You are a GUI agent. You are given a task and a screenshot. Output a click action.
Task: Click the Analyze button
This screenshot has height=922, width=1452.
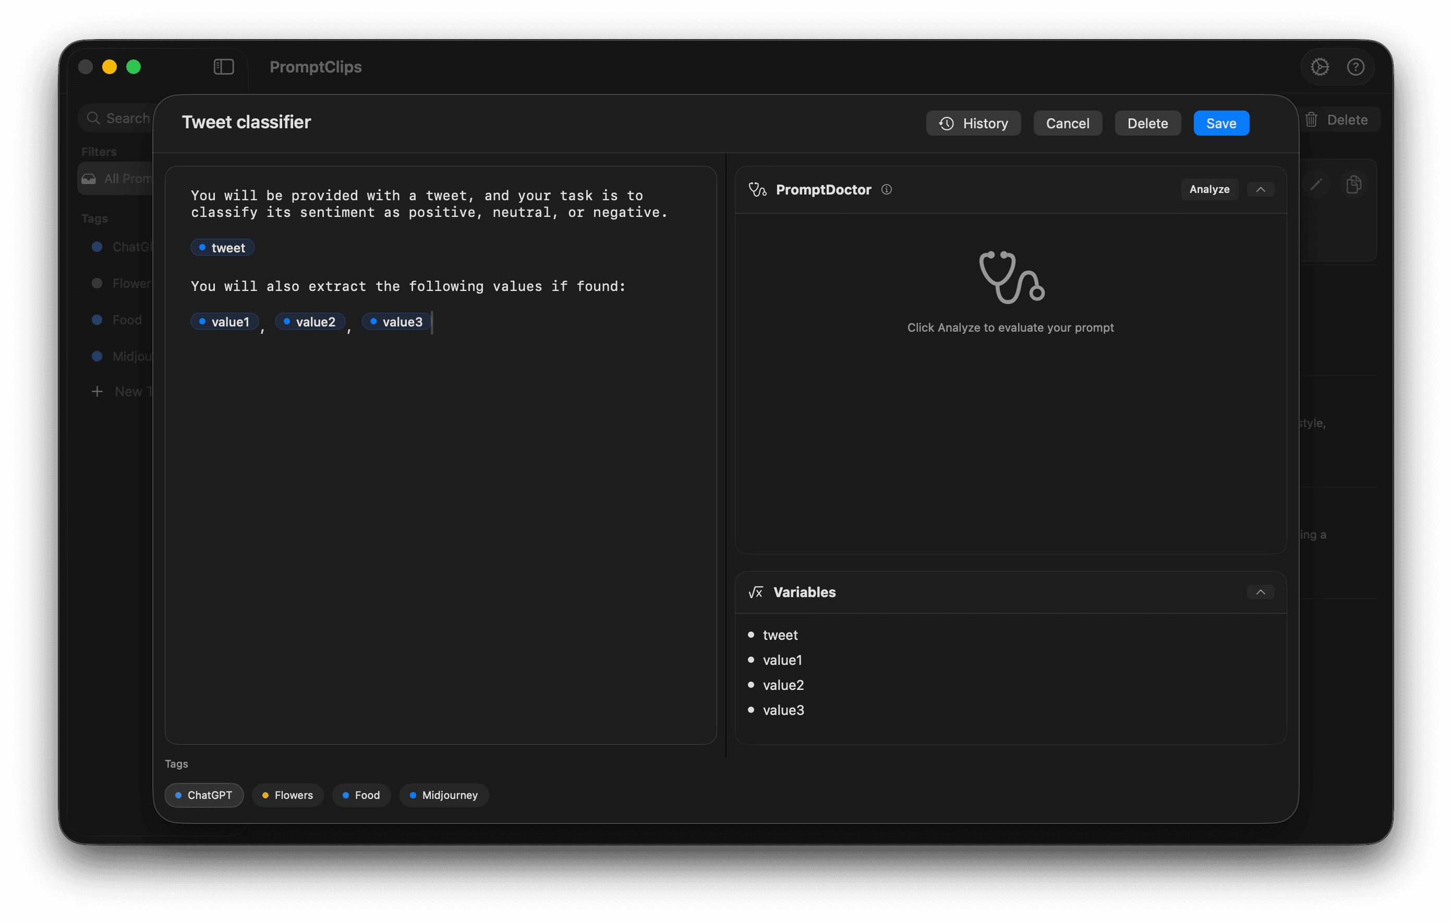click(1209, 189)
